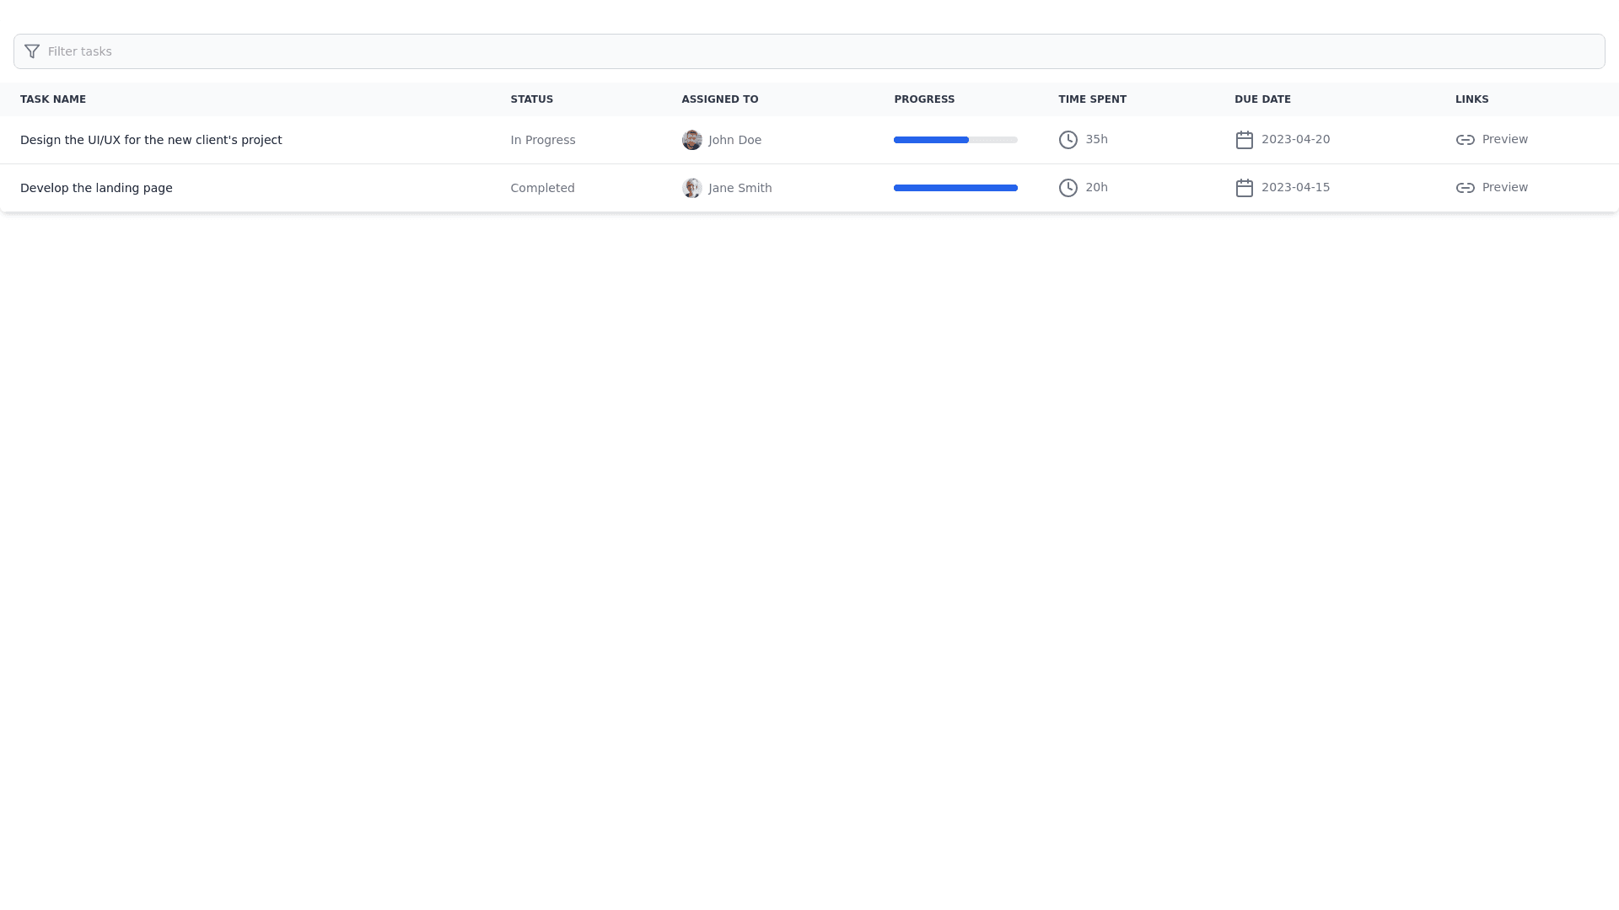The image size is (1619, 910).
Task: Click calendar icon next to 2023-04-20
Action: (1244, 140)
